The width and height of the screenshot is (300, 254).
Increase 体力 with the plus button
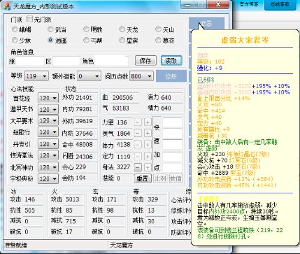click(x=148, y=145)
